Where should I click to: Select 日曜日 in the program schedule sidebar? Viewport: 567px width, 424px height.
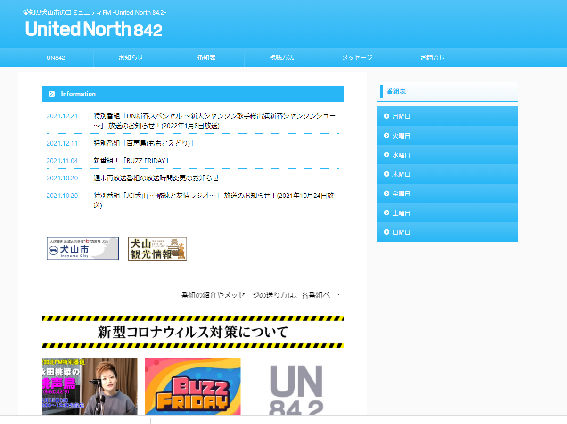tap(447, 232)
